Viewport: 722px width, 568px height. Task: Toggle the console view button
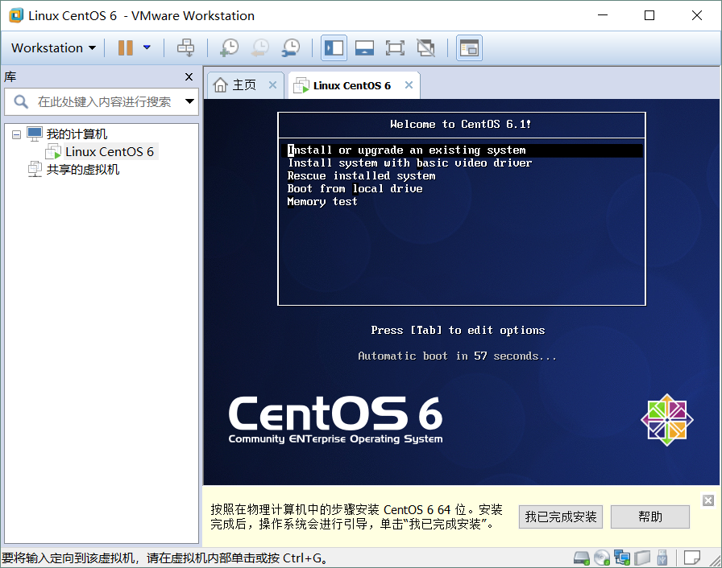(469, 47)
